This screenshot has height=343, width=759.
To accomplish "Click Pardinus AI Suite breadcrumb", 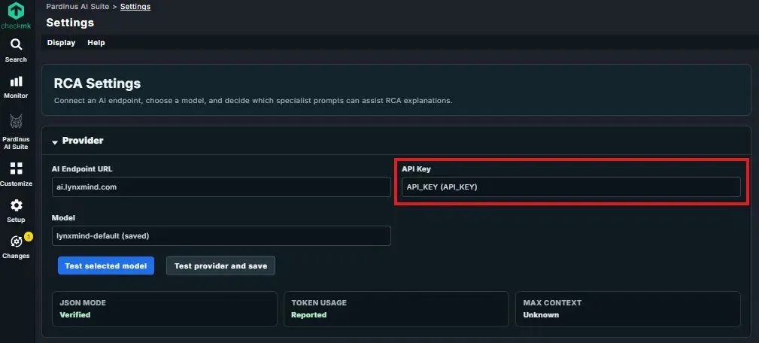I will [77, 7].
